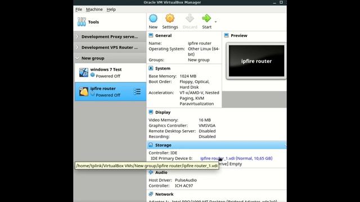Click the ipfire router preview thumbnail
The height and width of the screenshot is (202, 360).
click(x=256, y=61)
